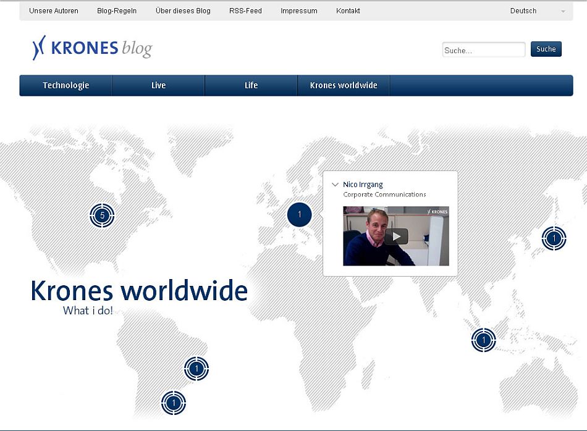The width and height of the screenshot is (587, 431).
Task: Open the Southeast Asia map marker
Action: (483, 340)
